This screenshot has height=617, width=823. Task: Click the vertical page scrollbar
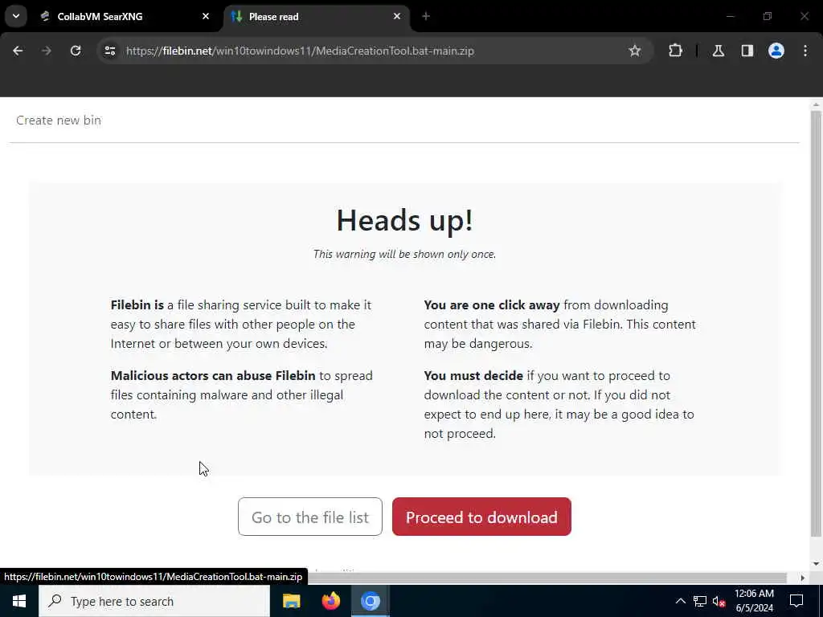coord(816,323)
